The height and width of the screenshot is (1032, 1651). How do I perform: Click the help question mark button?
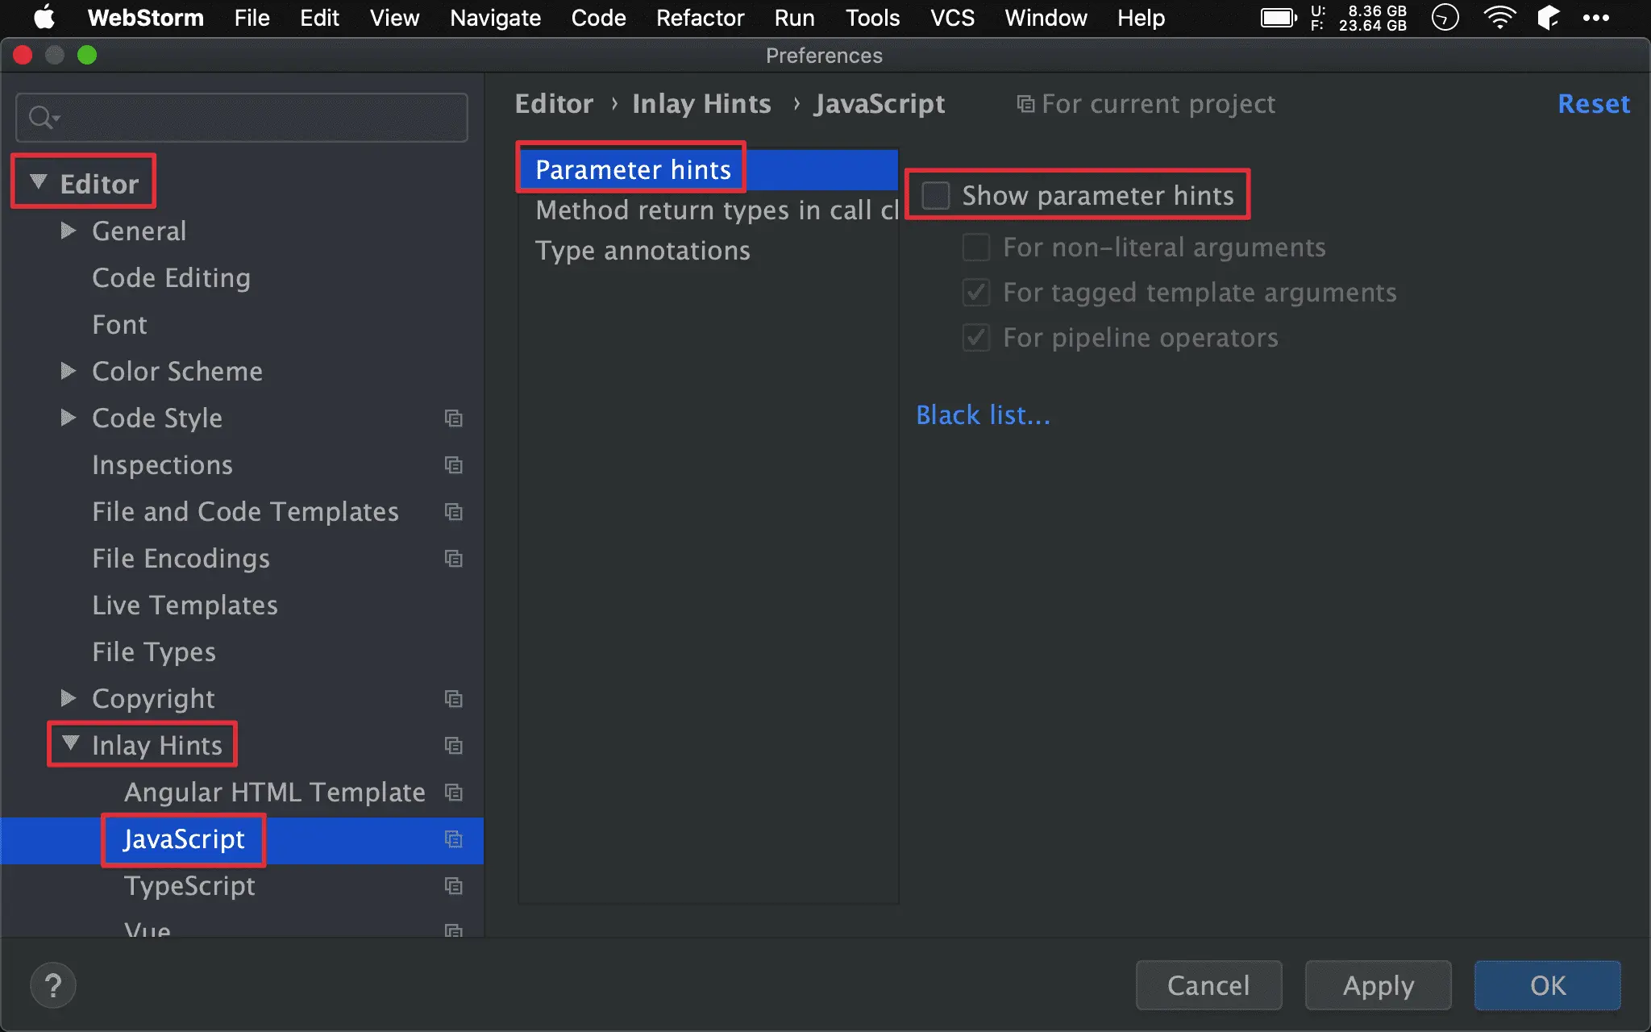click(53, 985)
